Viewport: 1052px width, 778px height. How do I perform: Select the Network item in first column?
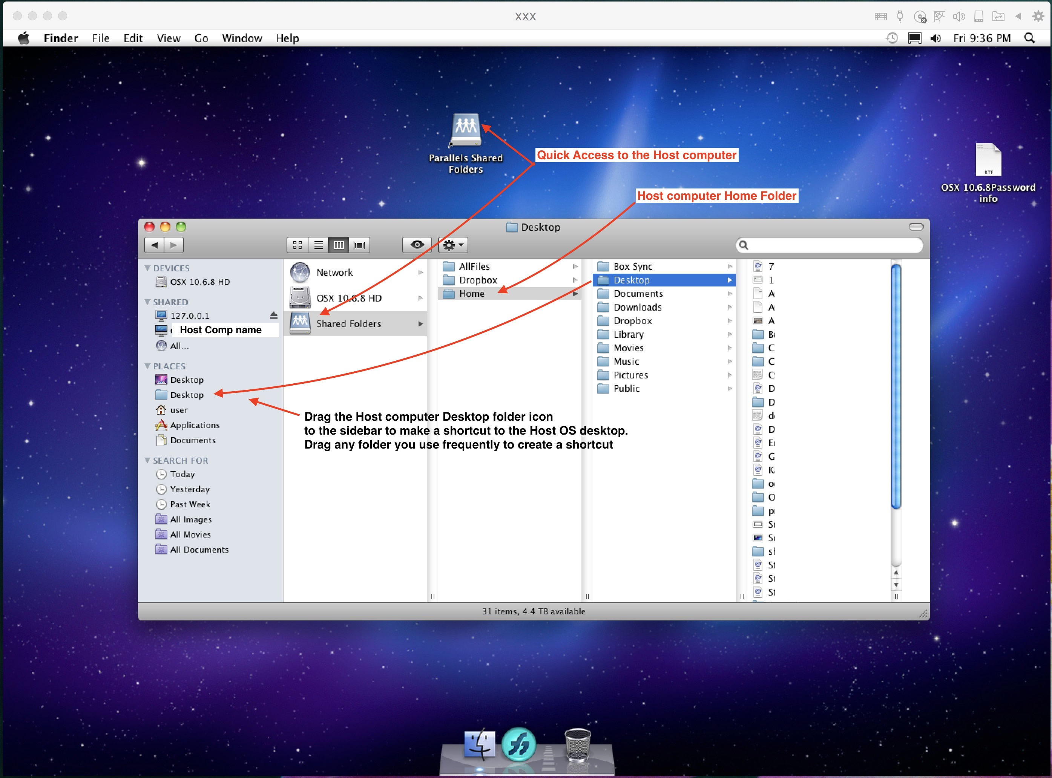pos(334,272)
